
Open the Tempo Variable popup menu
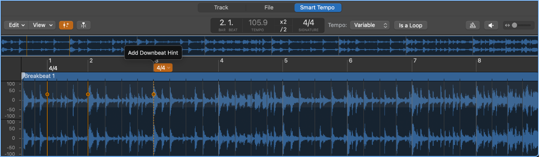370,25
